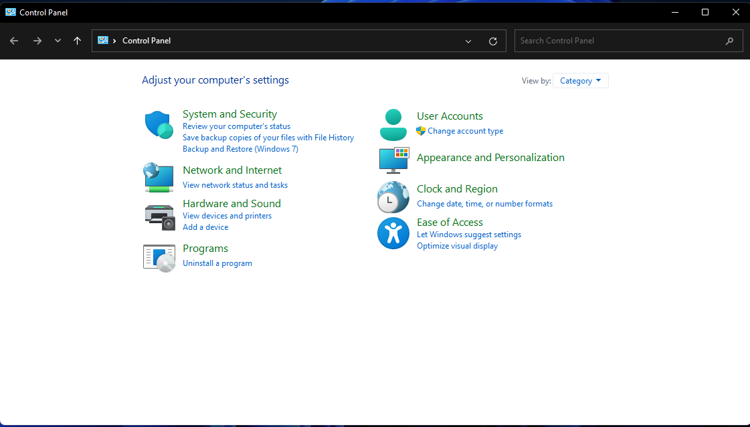
Task: Refresh the Control Panel view
Action: pyautogui.click(x=493, y=41)
